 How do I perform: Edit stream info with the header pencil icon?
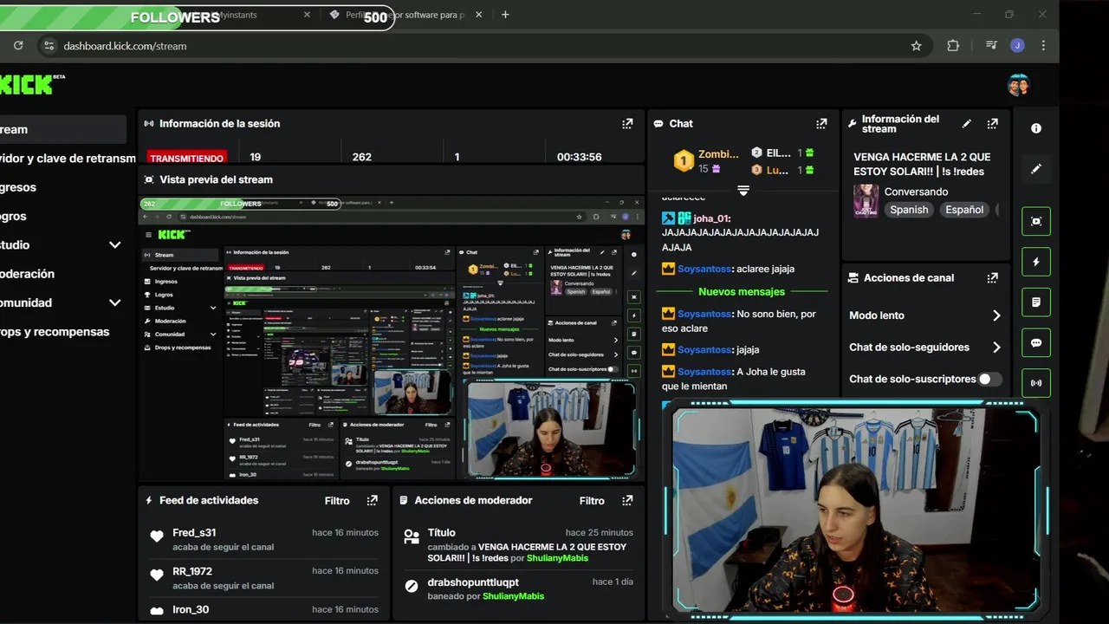point(967,124)
